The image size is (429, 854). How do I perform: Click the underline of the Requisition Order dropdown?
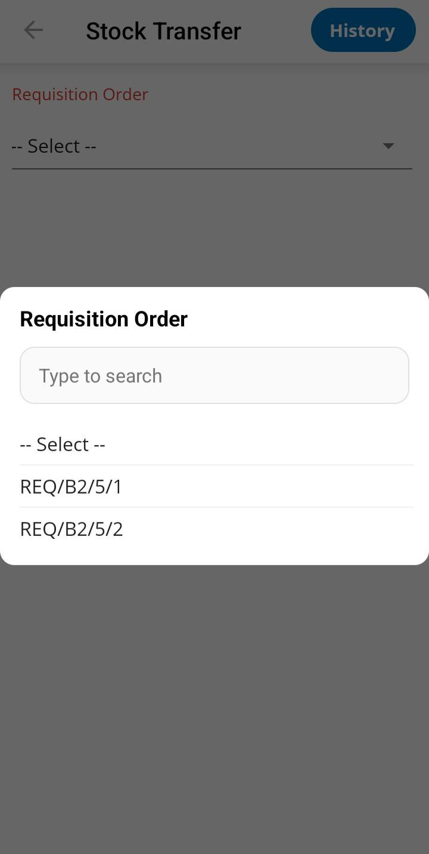(x=212, y=169)
